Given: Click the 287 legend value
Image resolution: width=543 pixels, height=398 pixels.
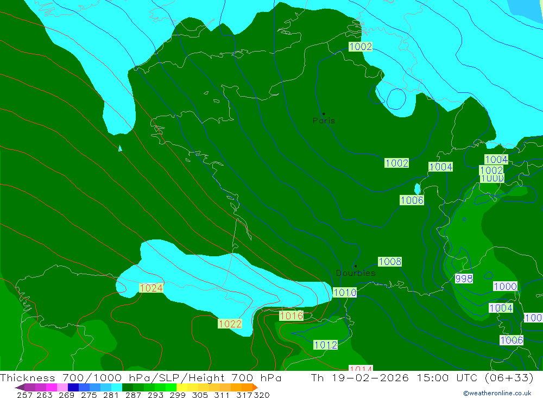Looking at the screenshot, I should (133, 395).
